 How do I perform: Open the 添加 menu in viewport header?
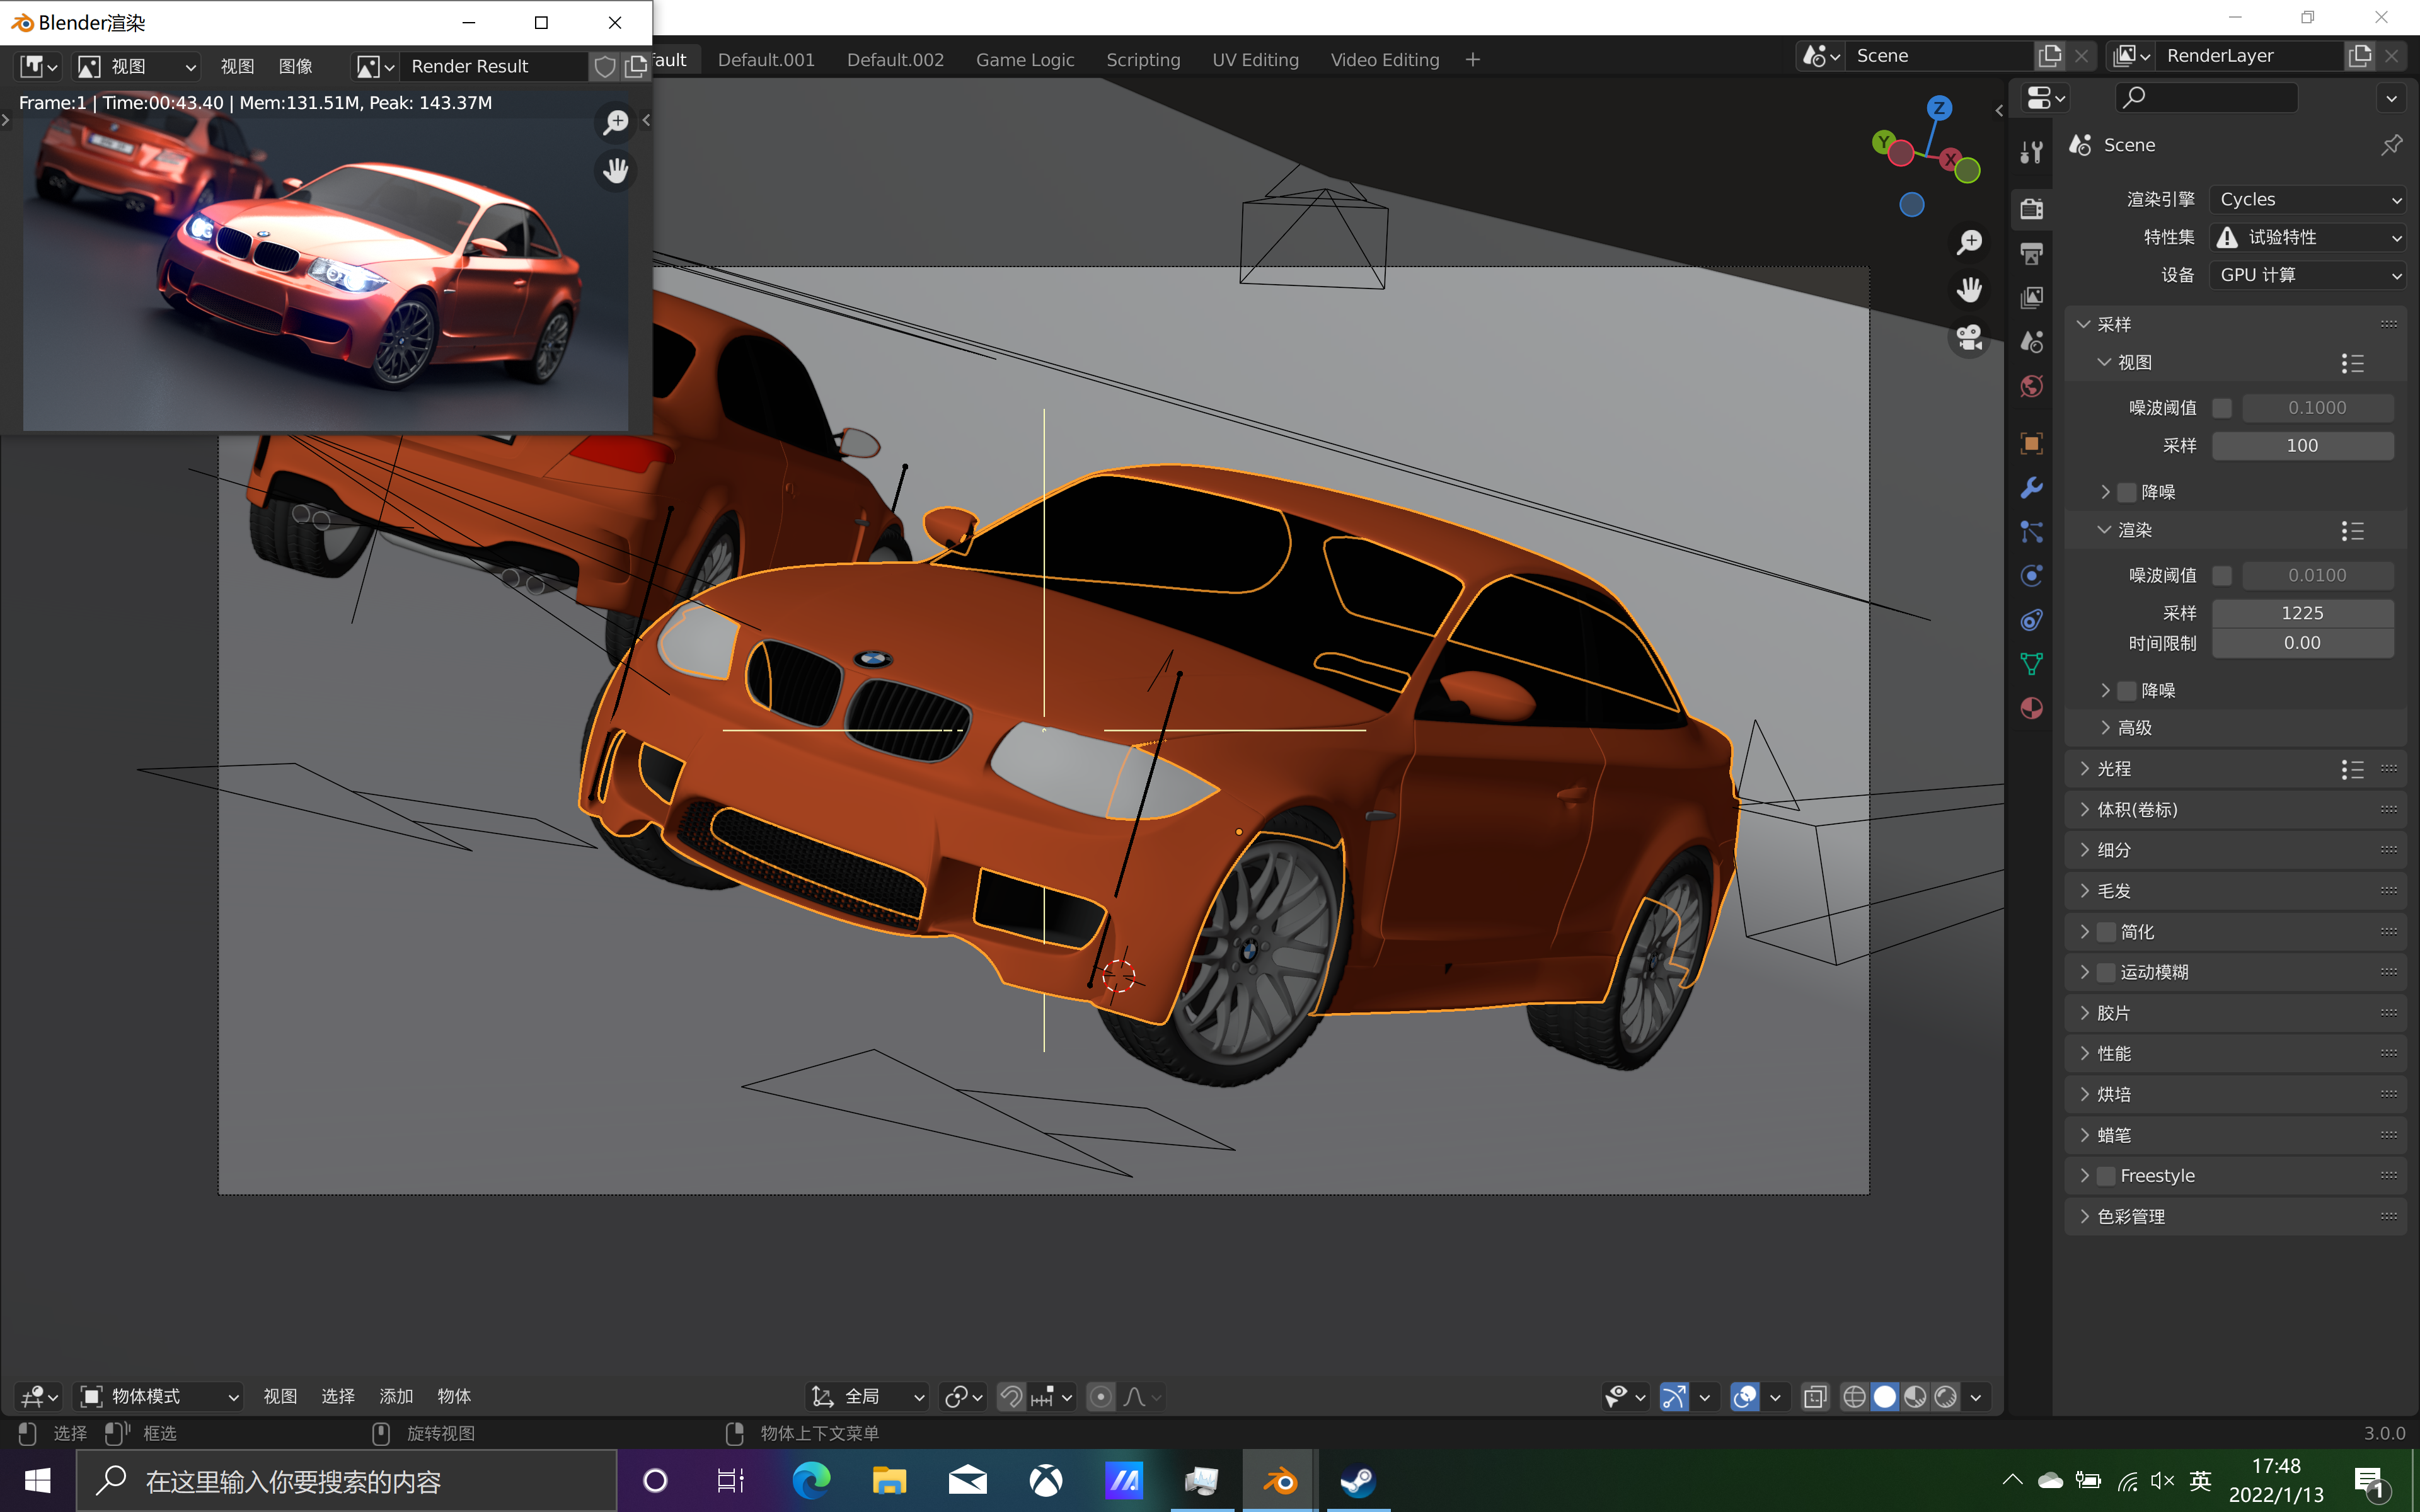point(396,1396)
